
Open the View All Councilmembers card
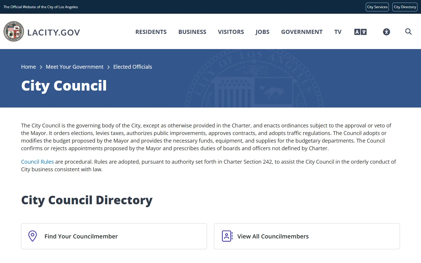[x=307, y=236]
